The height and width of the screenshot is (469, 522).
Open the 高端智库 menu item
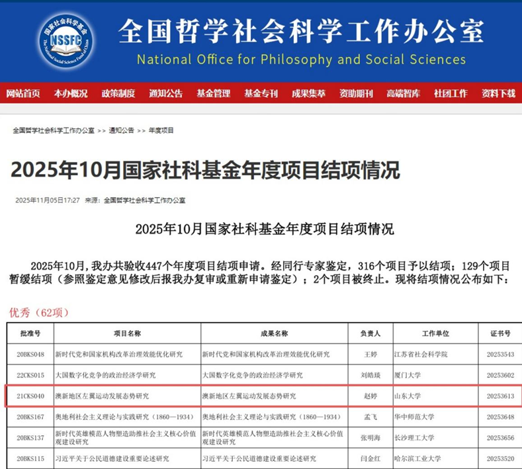404,93
